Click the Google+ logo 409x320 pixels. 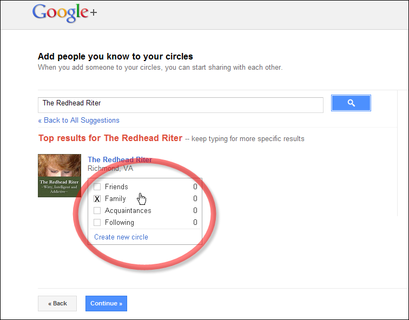pyautogui.click(x=64, y=12)
